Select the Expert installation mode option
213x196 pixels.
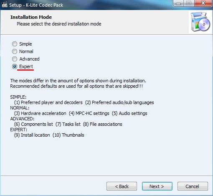tap(23, 66)
